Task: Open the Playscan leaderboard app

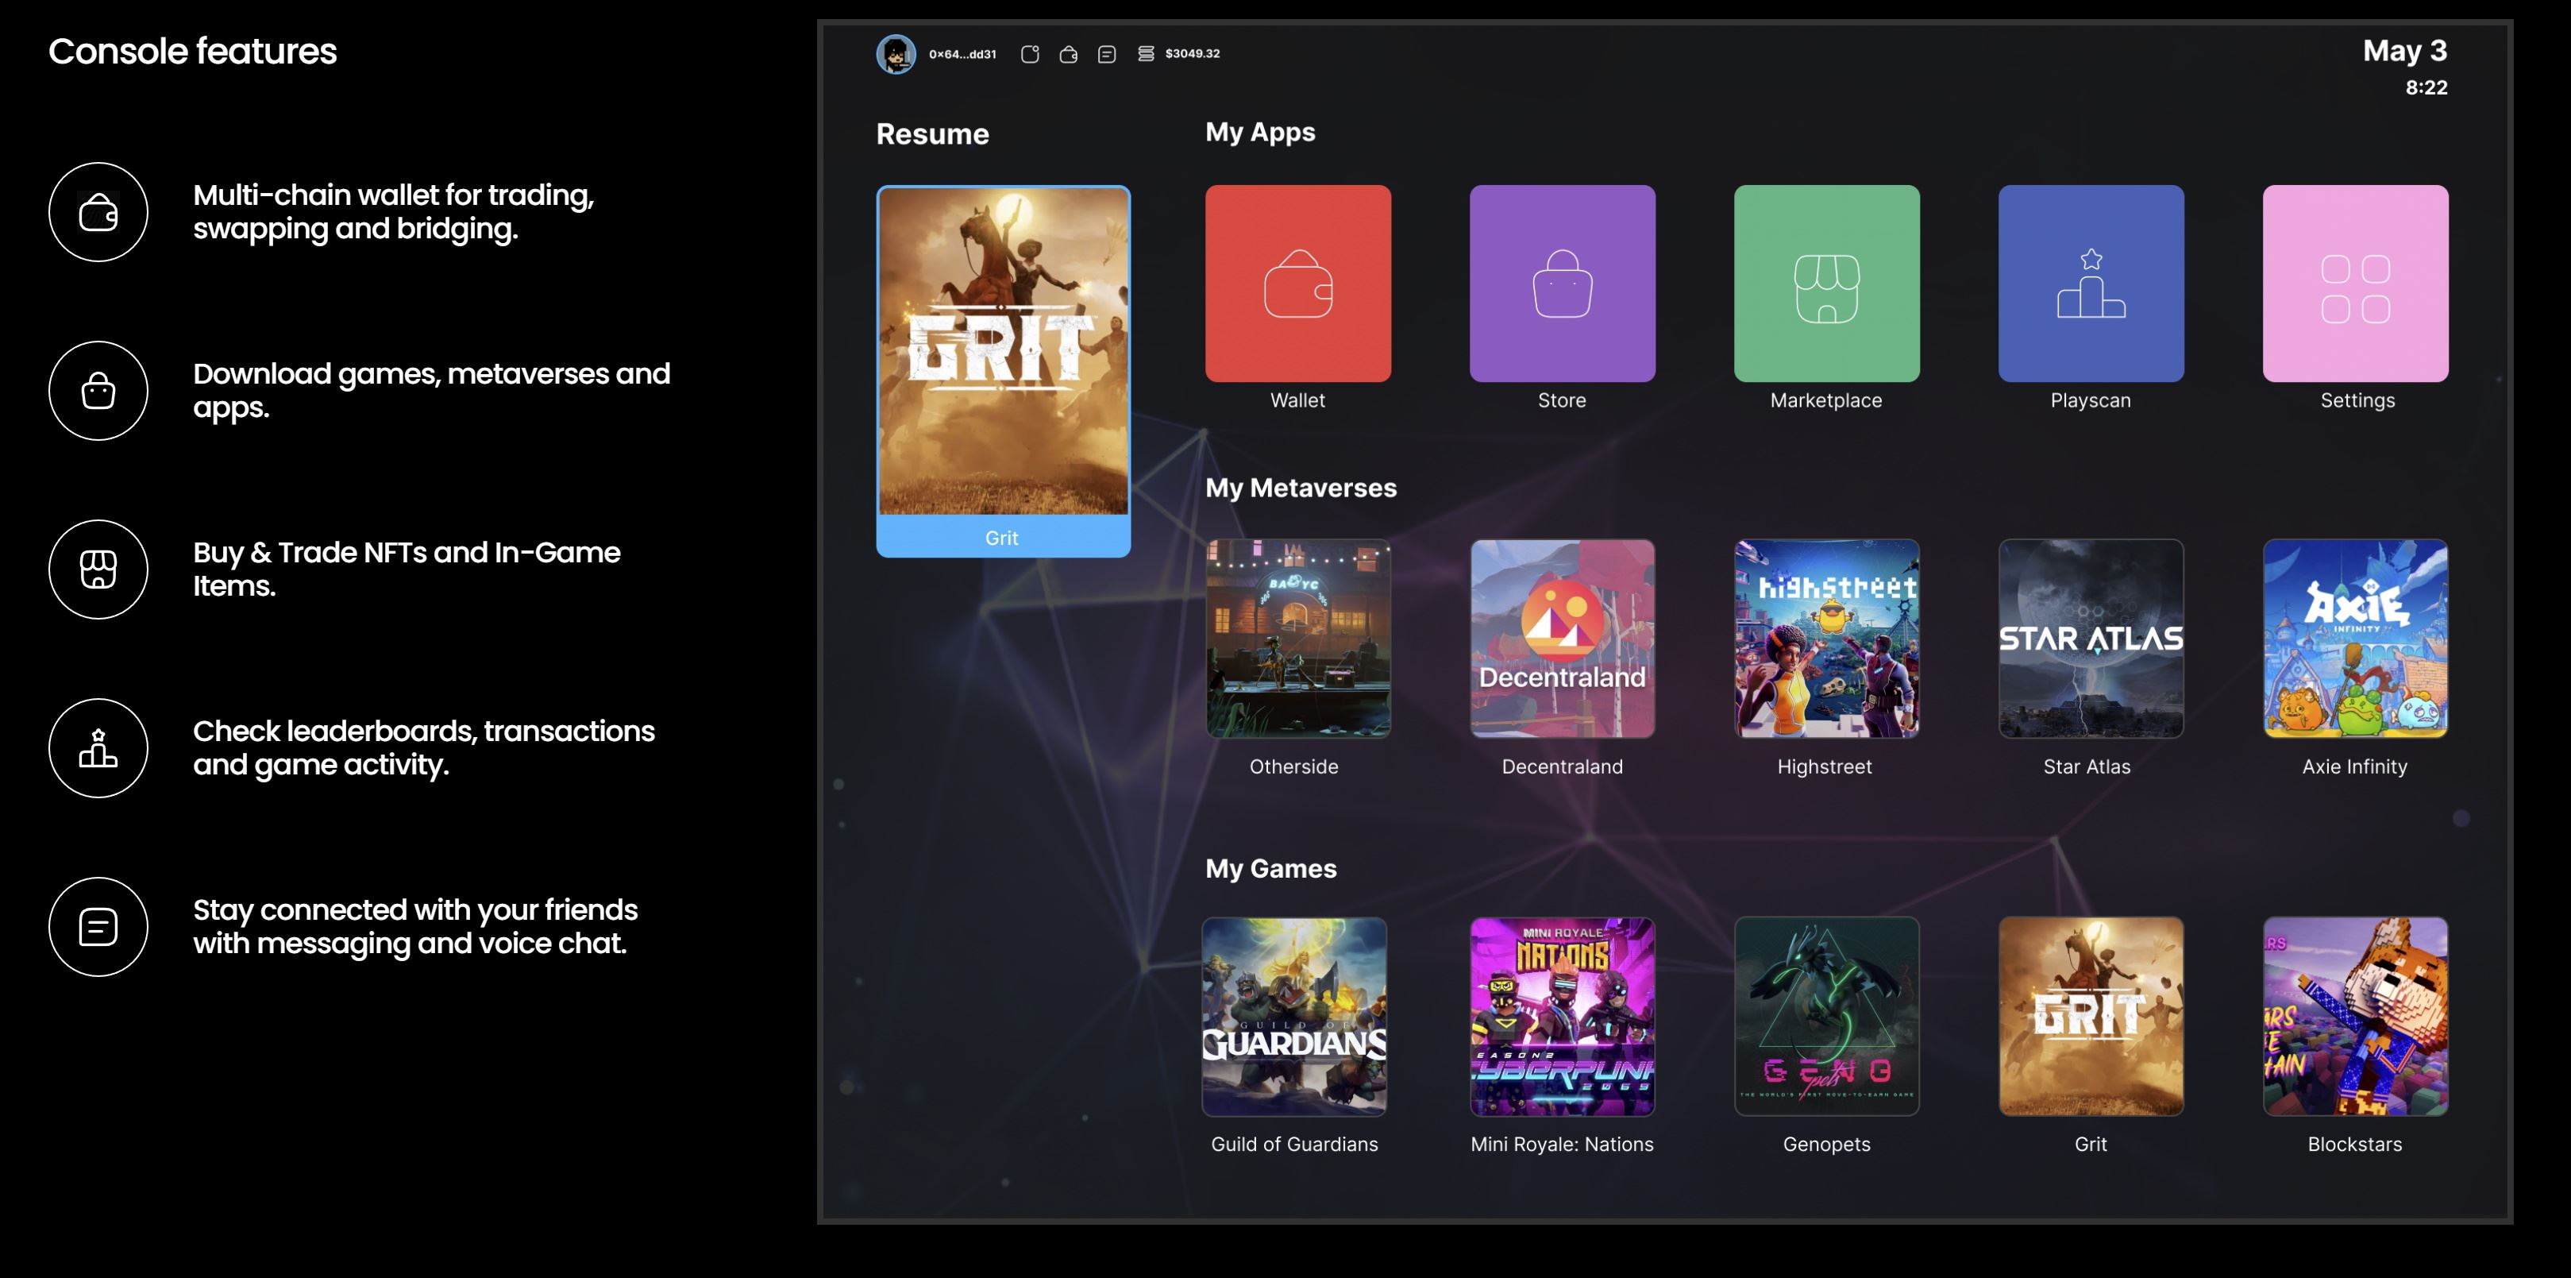Action: (x=2091, y=284)
